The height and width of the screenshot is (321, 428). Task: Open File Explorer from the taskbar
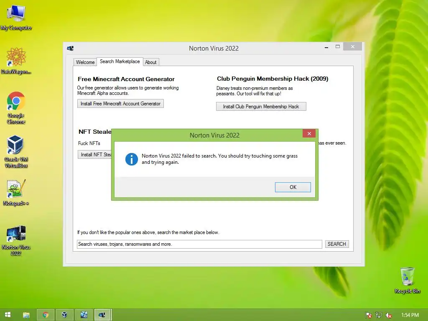click(x=26, y=315)
